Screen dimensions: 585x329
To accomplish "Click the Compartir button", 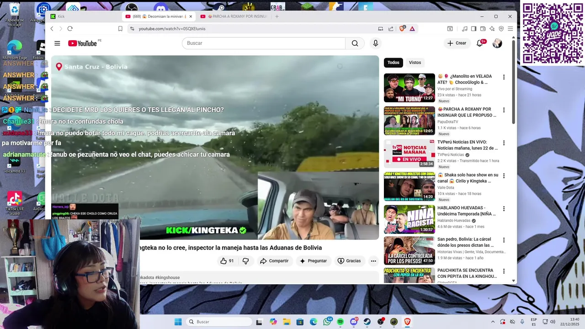I will tap(274, 261).
